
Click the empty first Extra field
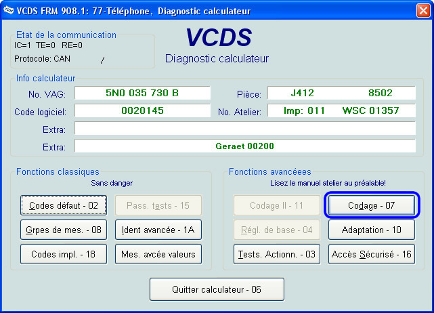pos(245,128)
